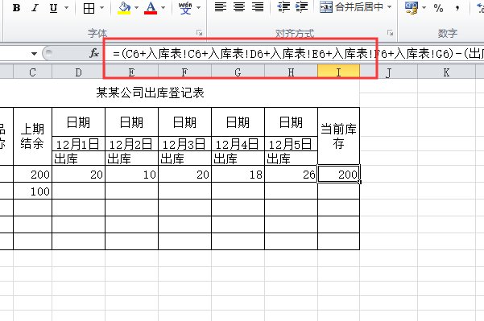Select 12月3日 date cell
484x321 pixels.
184,144
